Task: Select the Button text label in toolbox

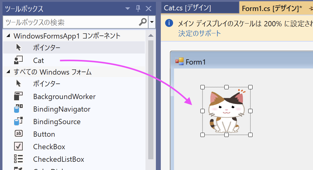Action: (x=44, y=134)
